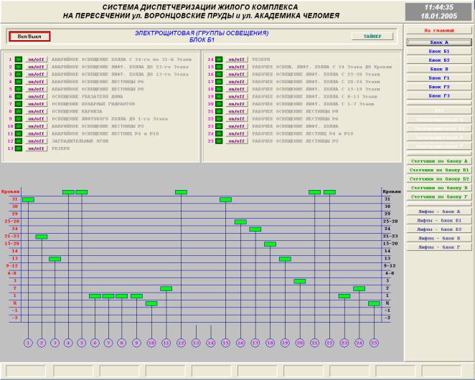475x380 pixels.
Task: Switch on/off for lighting group 15
Action: 236,67
